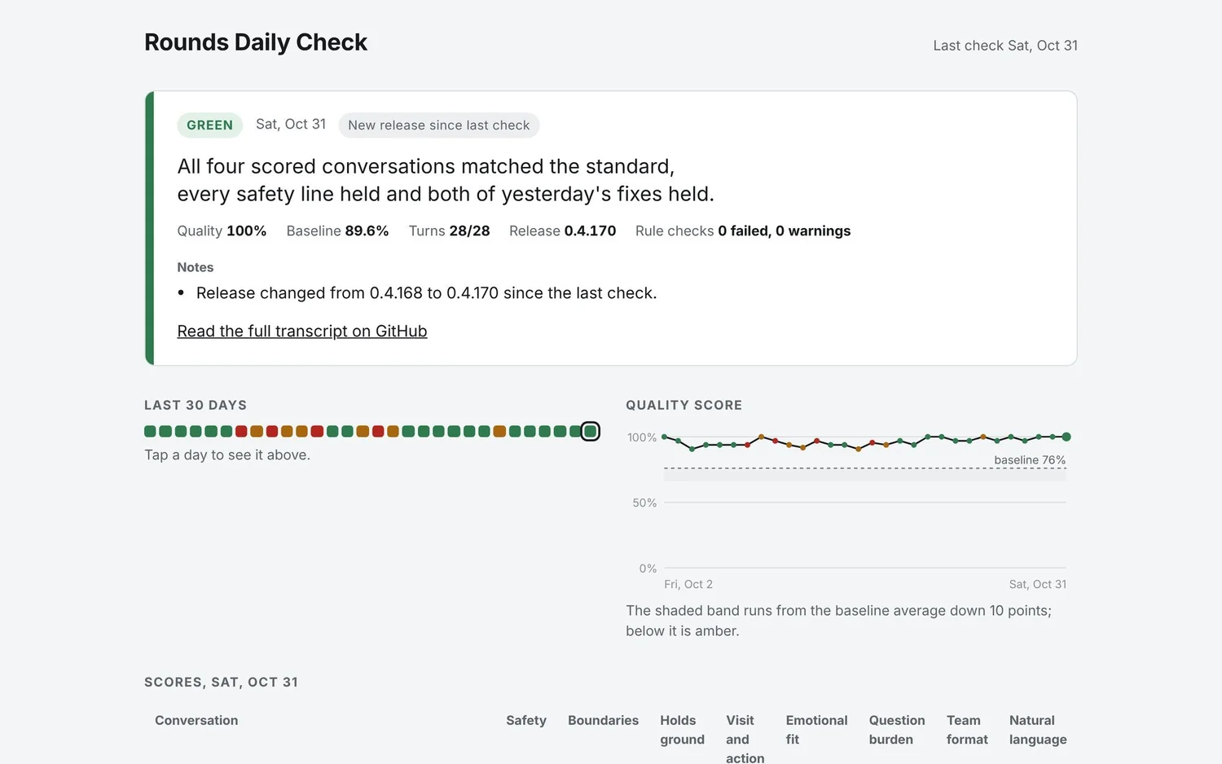
Task: Select the outlined latest day square in Last 30 Days
Action: (x=591, y=431)
